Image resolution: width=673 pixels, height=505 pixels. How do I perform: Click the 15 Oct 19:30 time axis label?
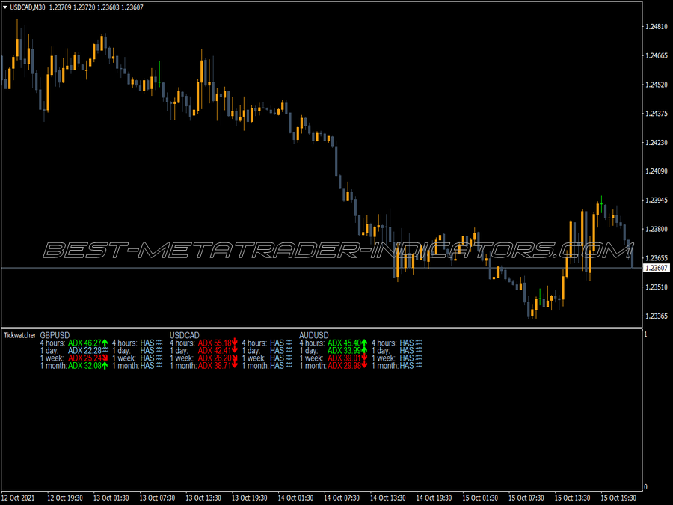pyautogui.click(x=618, y=498)
